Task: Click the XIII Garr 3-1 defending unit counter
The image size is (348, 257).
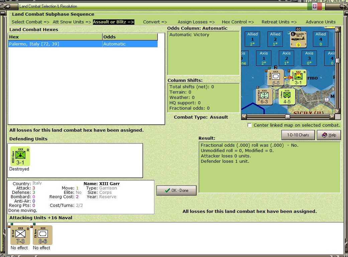Action: point(20,156)
